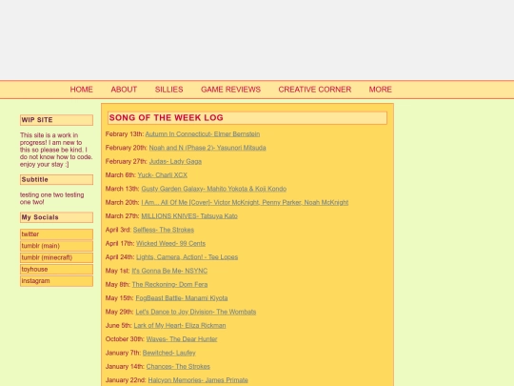Open Autumn In Connecticut- Elmer Bernstein link
This screenshot has height=386, width=514.
coord(203,134)
